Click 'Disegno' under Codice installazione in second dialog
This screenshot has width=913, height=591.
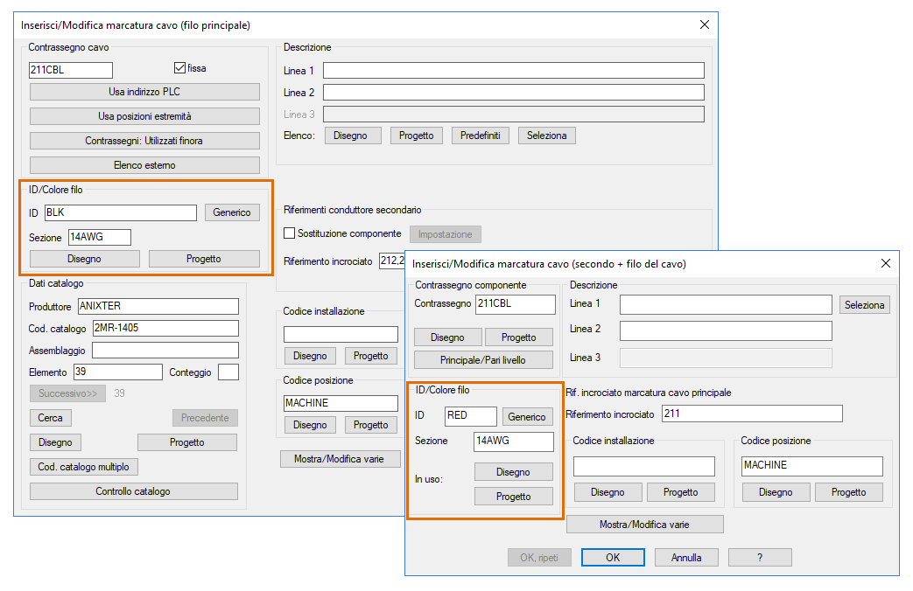pyautogui.click(x=607, y=492)
